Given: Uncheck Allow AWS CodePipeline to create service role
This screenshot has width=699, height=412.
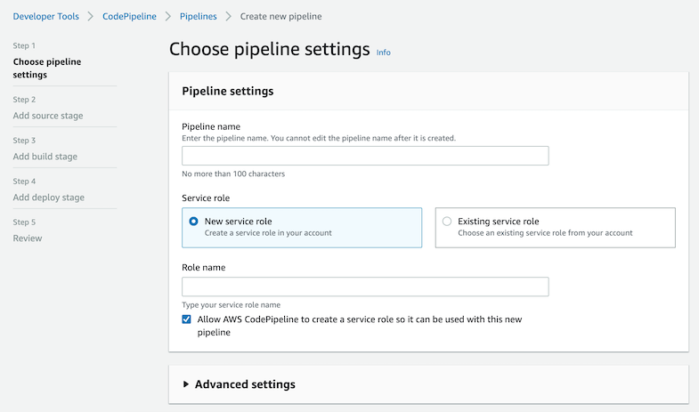Looking at the screenshot, I should [x=186, y=319].
